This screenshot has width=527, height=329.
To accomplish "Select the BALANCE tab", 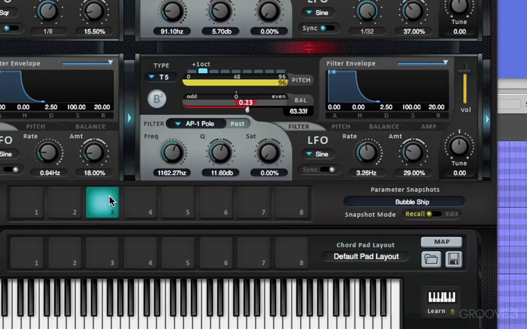I will click(x=384, y=126).
